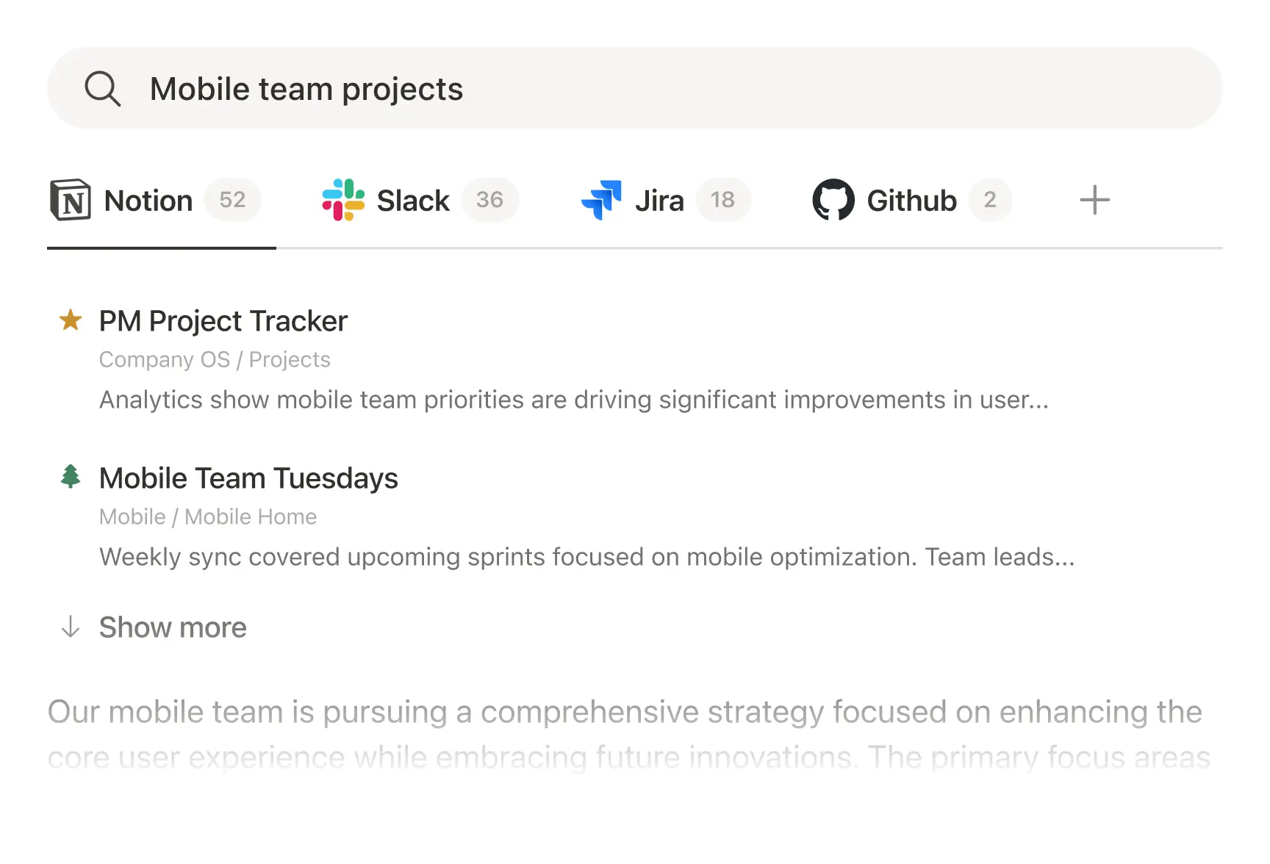Click the Notion result count badge 52
This screenshot has width=1270, height=864.
(x=232, y=200)
